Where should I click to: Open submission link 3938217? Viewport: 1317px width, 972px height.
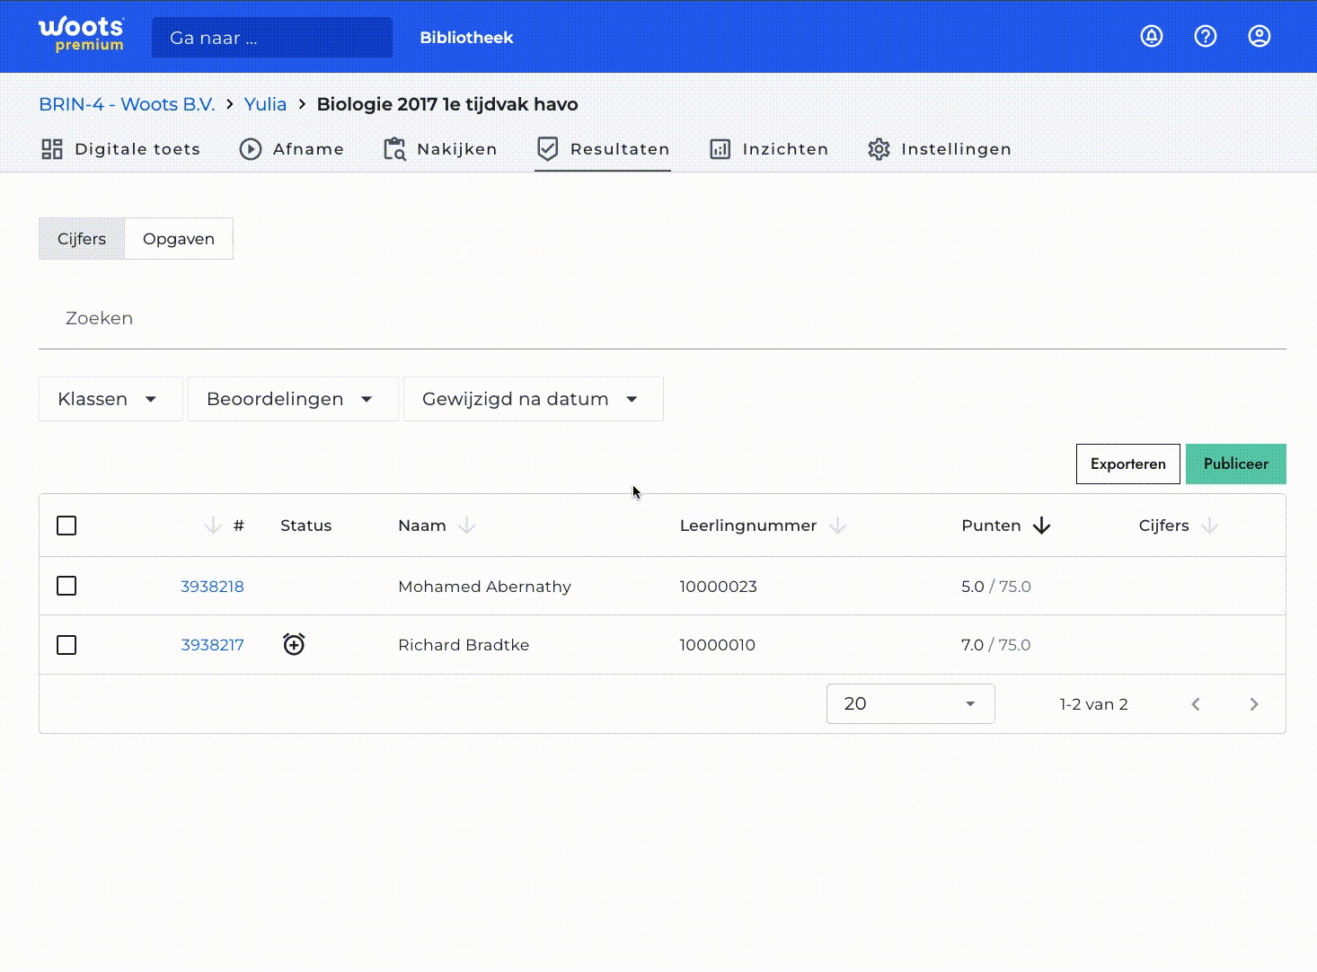coord(212,645)
